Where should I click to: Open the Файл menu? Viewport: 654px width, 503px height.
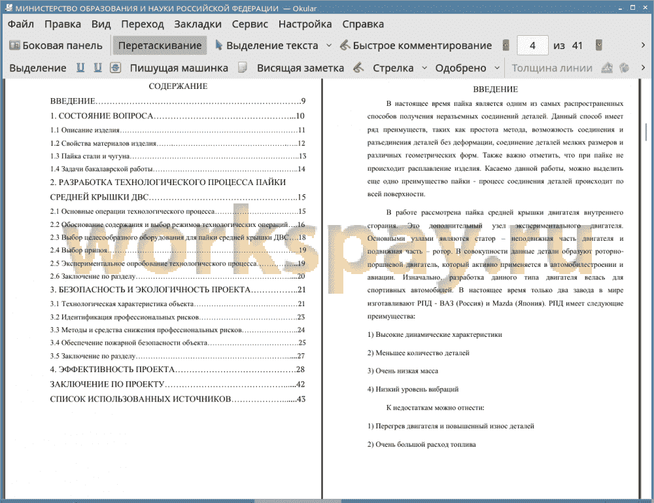[21, 24]
